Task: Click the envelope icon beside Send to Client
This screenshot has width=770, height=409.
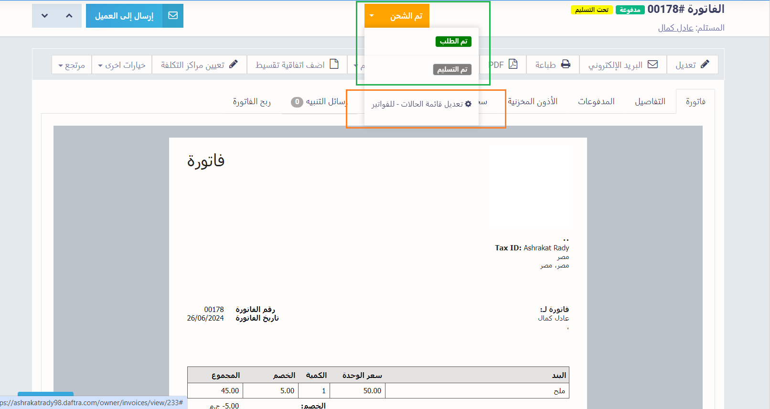Action: (173, 16)
